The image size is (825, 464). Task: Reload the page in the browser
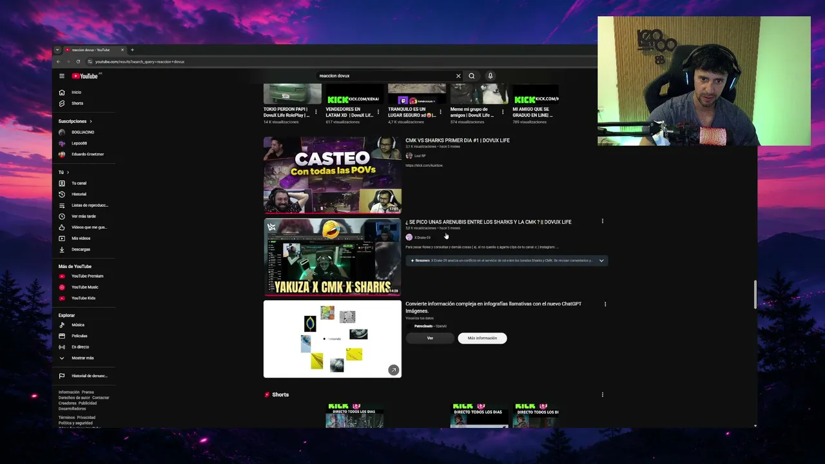pyautogui.click(x=78, y=62)
